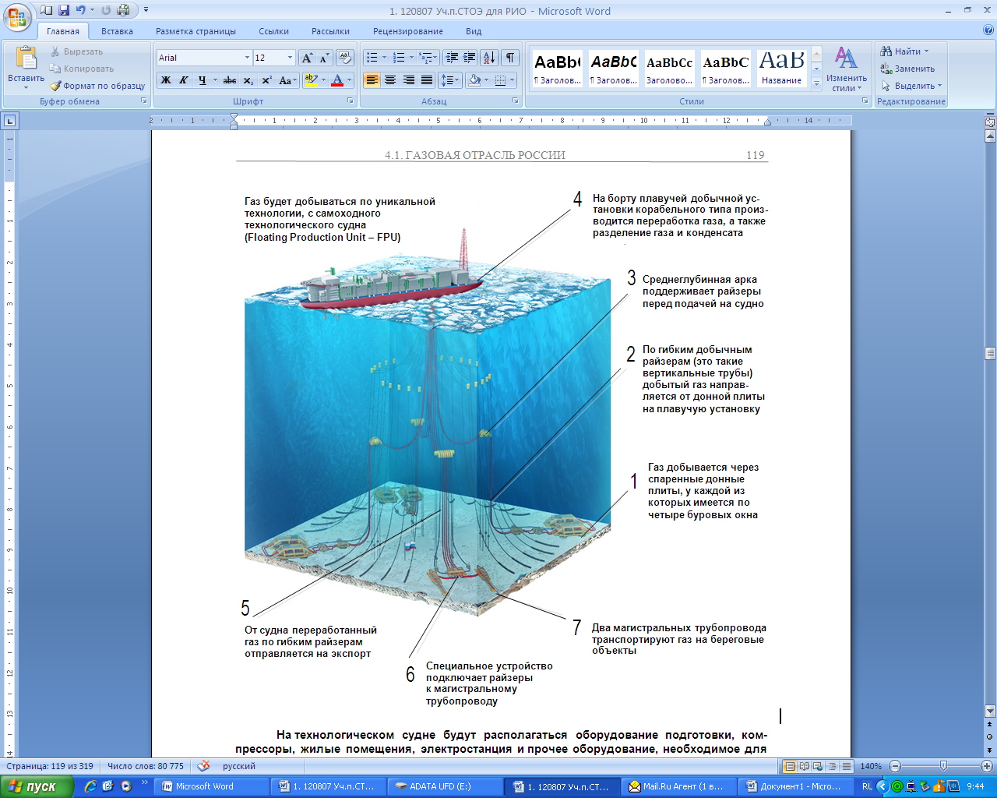Toggle Italic (К) formatting
The height and width of the screenshot is (798, 997).
(x=184, y=80)
